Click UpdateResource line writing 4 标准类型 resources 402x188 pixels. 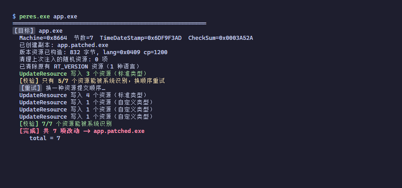point(83,95)
